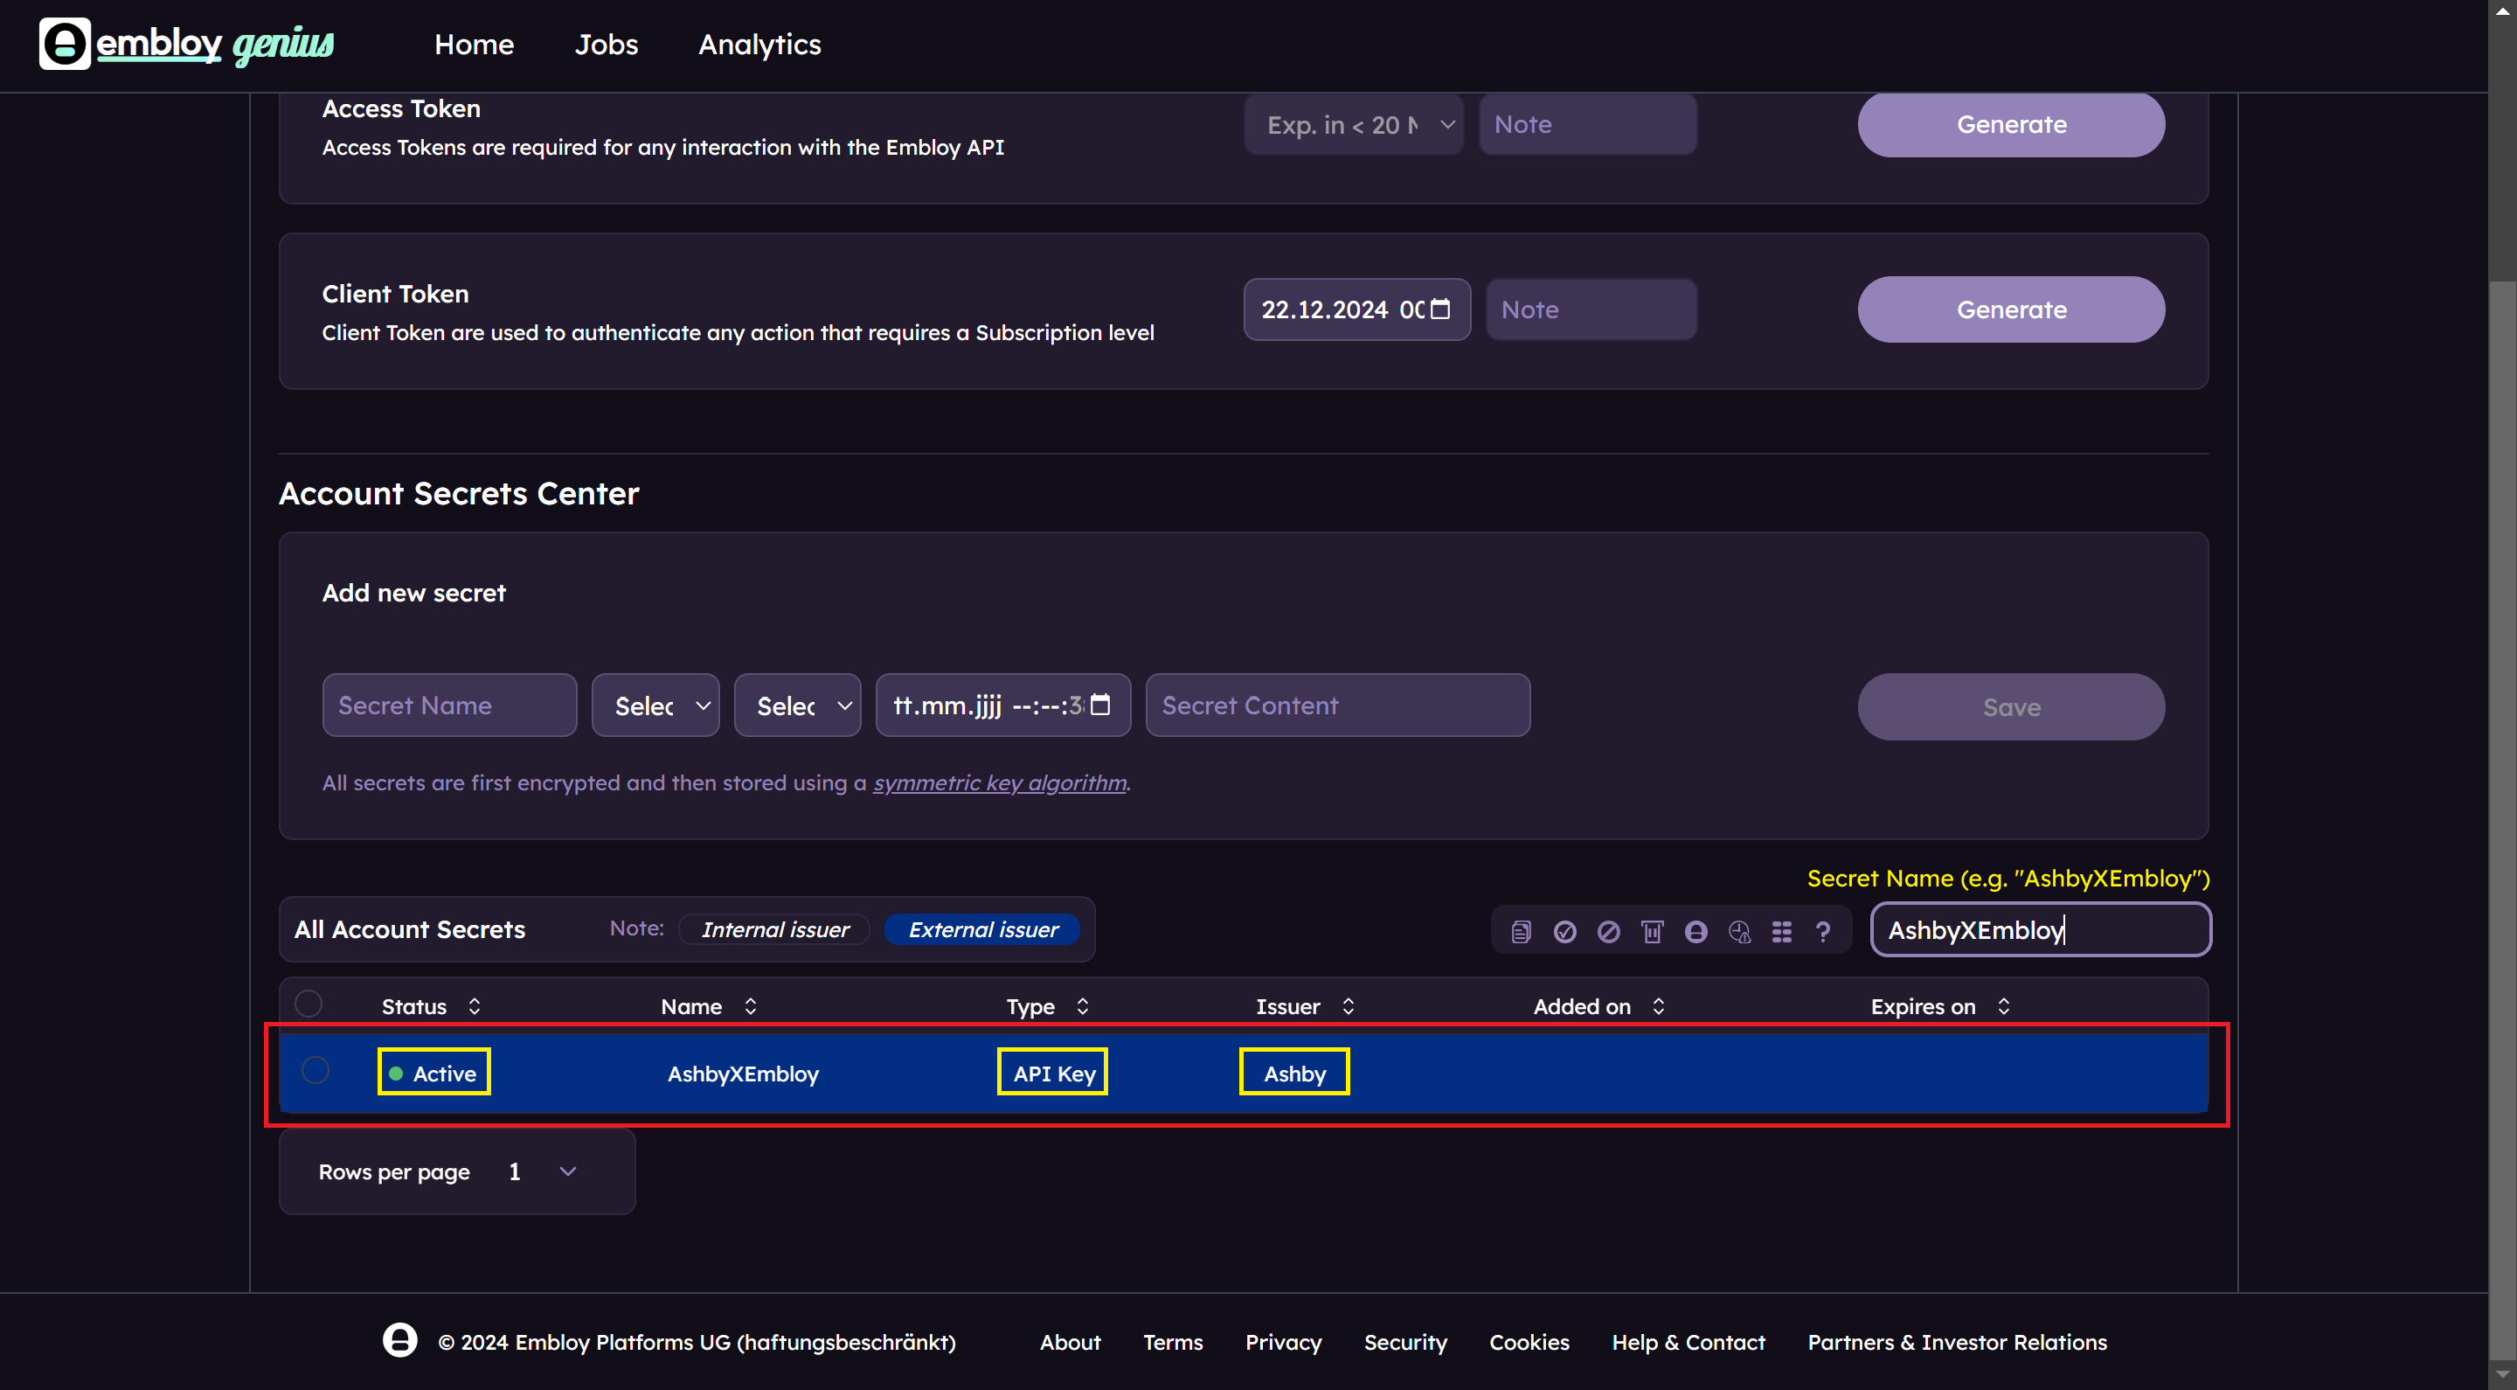
Task: Open the symmetric key algorithm link
Action: pyautogui.click(x=1000, y=783)
